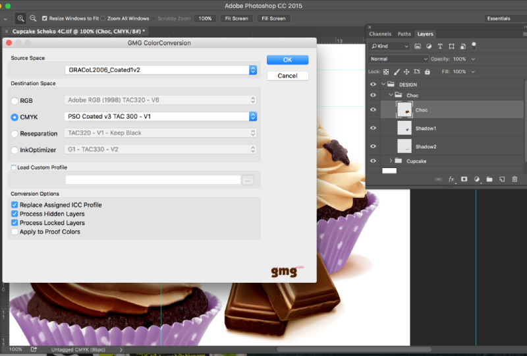Screen dimensions: 527x356
Task: Select the RGB destination radio button
Action: point(14,101)
